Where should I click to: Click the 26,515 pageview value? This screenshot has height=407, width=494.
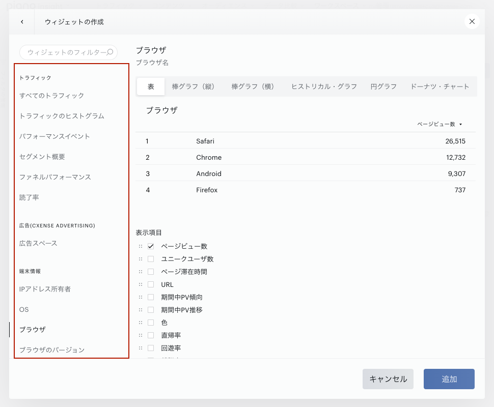tap(455, 141)
